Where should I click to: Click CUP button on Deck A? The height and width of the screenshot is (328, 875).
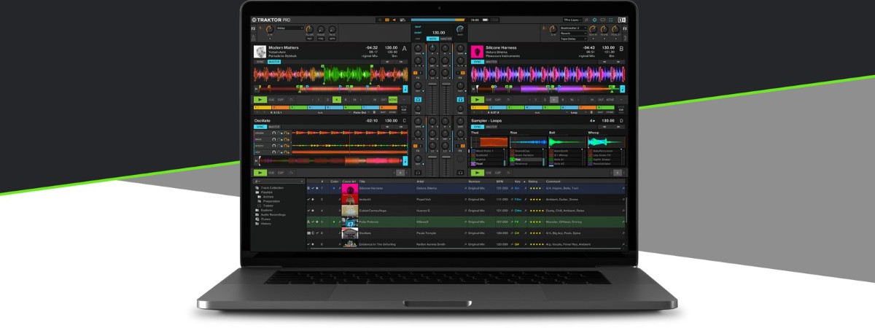[280, 99]
